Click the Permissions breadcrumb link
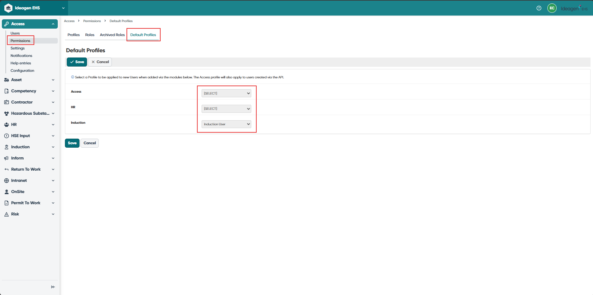This screenshot has width=593, height=295. (x=92, y=21)
